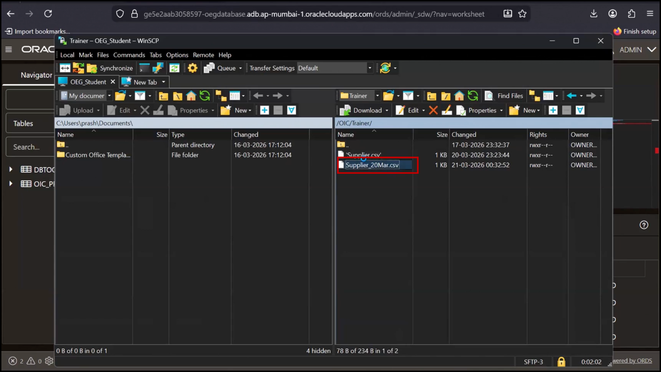Viewport: 661px width, 372px height.
Task: Click the Compare Directories toolbar icon
Action: coord(65,68)
